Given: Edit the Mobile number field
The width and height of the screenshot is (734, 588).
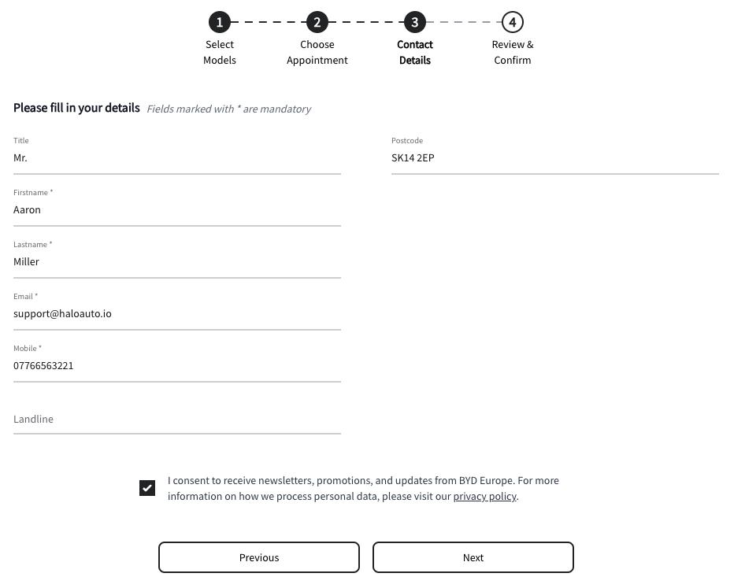Looking at the screenshot, I should click(x=176, y=366).
